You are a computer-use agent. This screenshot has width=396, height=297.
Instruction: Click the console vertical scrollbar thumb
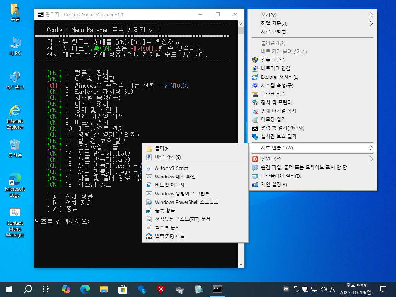point(241,30)
